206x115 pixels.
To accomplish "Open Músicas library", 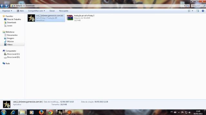I will tap(11, 42).
